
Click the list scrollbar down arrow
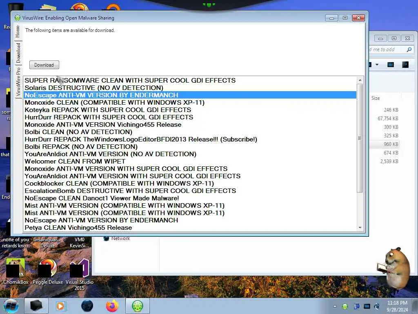(x=360, y=228)
